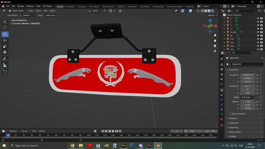Open the Render menu
The height and width of the screenshot is (149, 265).
click(21, 6)
